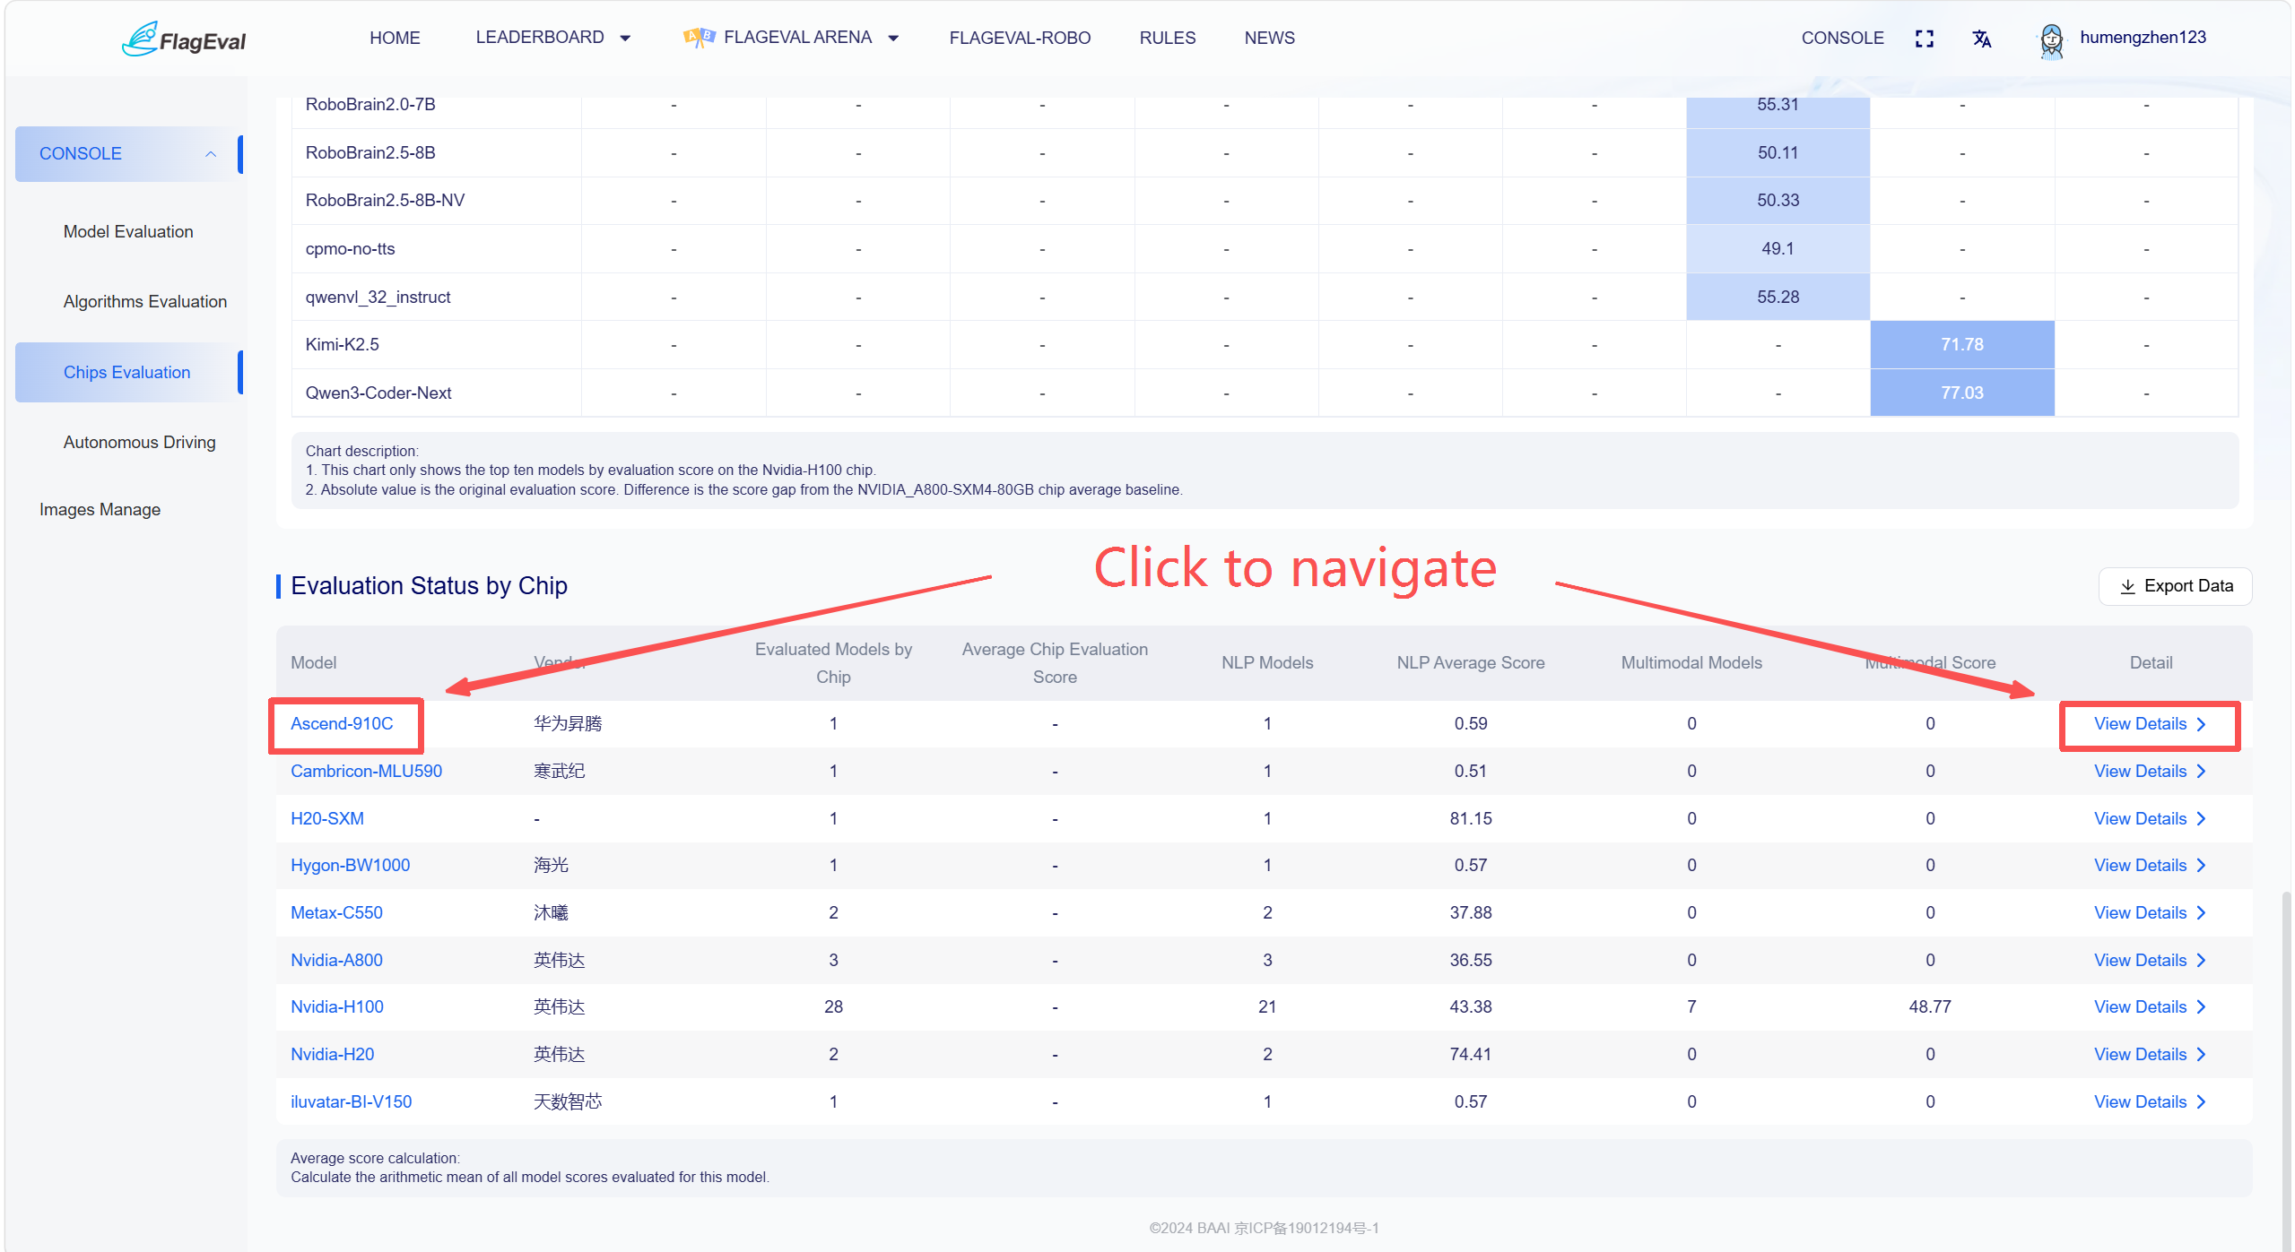Open Images Manage in sidebar

pyautogui.click(x=100, y=509)
